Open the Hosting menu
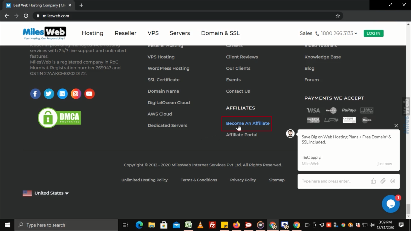This screenshot has width=411, height=231. click(x=93, y=33)
